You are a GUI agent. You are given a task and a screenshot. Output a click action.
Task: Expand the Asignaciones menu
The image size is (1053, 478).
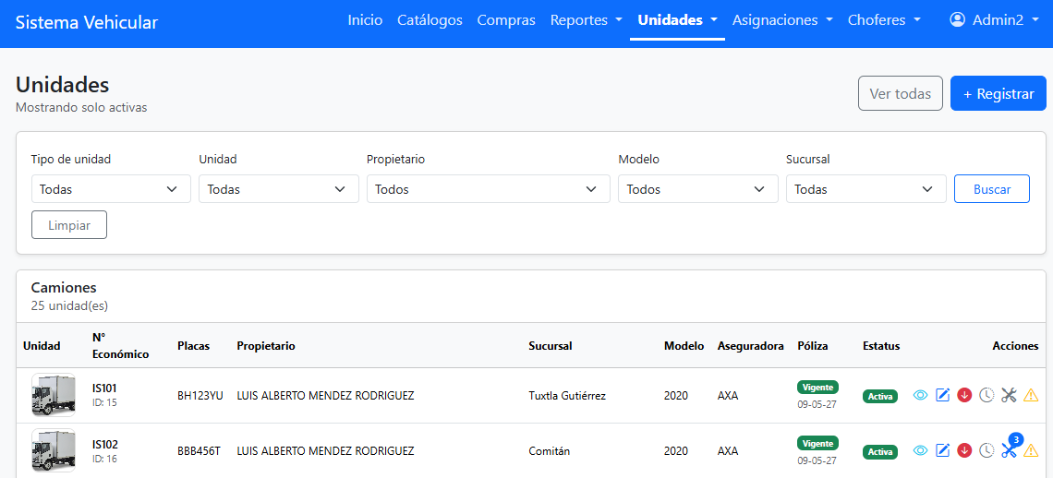(x=782, y=20)
